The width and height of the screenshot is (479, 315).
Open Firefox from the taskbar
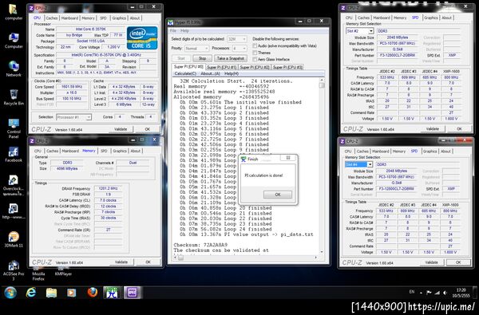(92, 293)
